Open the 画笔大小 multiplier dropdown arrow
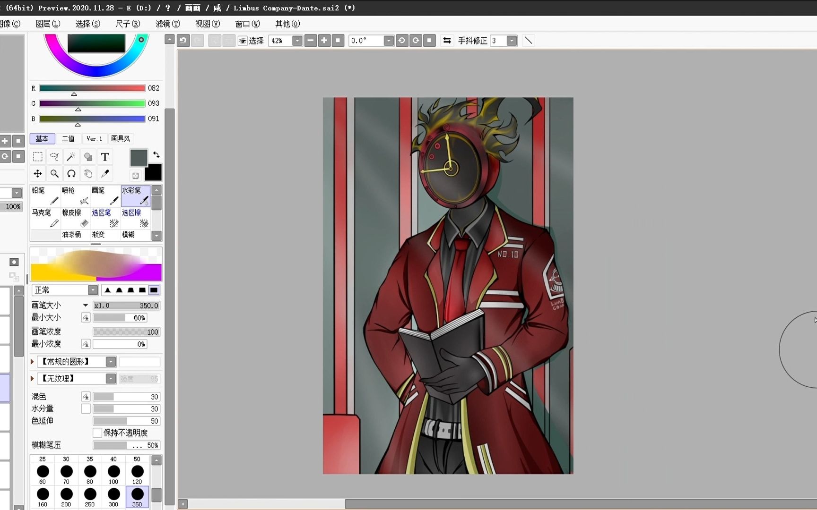Screen dimensions: 817x510 click(x=86, y=306)
